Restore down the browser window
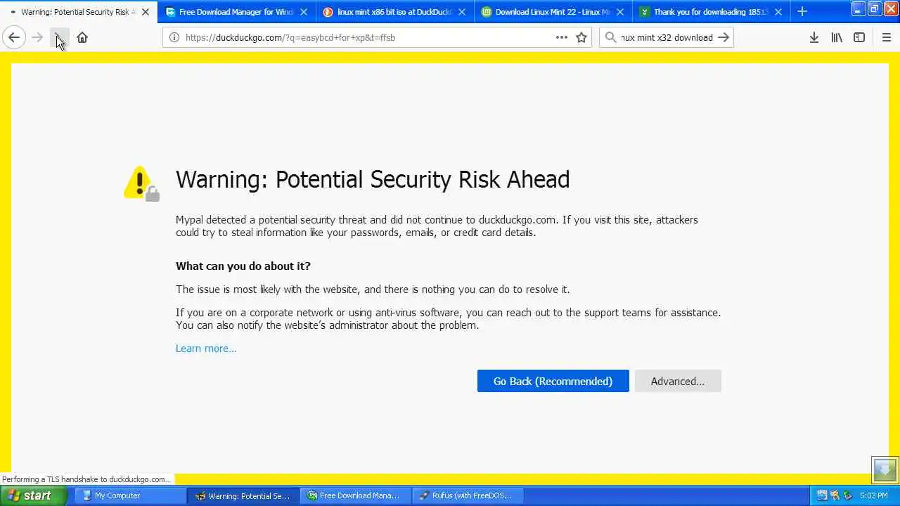The height and width of the screenshot is (506, 900). [x=874, y=8]
